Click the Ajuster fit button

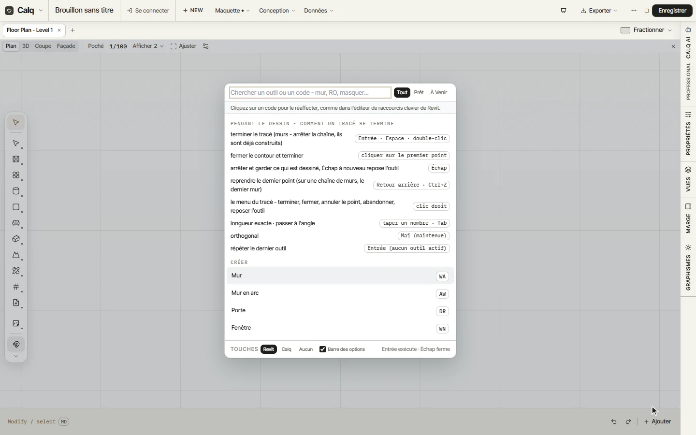pyautogui.click(x=183, y=46)
